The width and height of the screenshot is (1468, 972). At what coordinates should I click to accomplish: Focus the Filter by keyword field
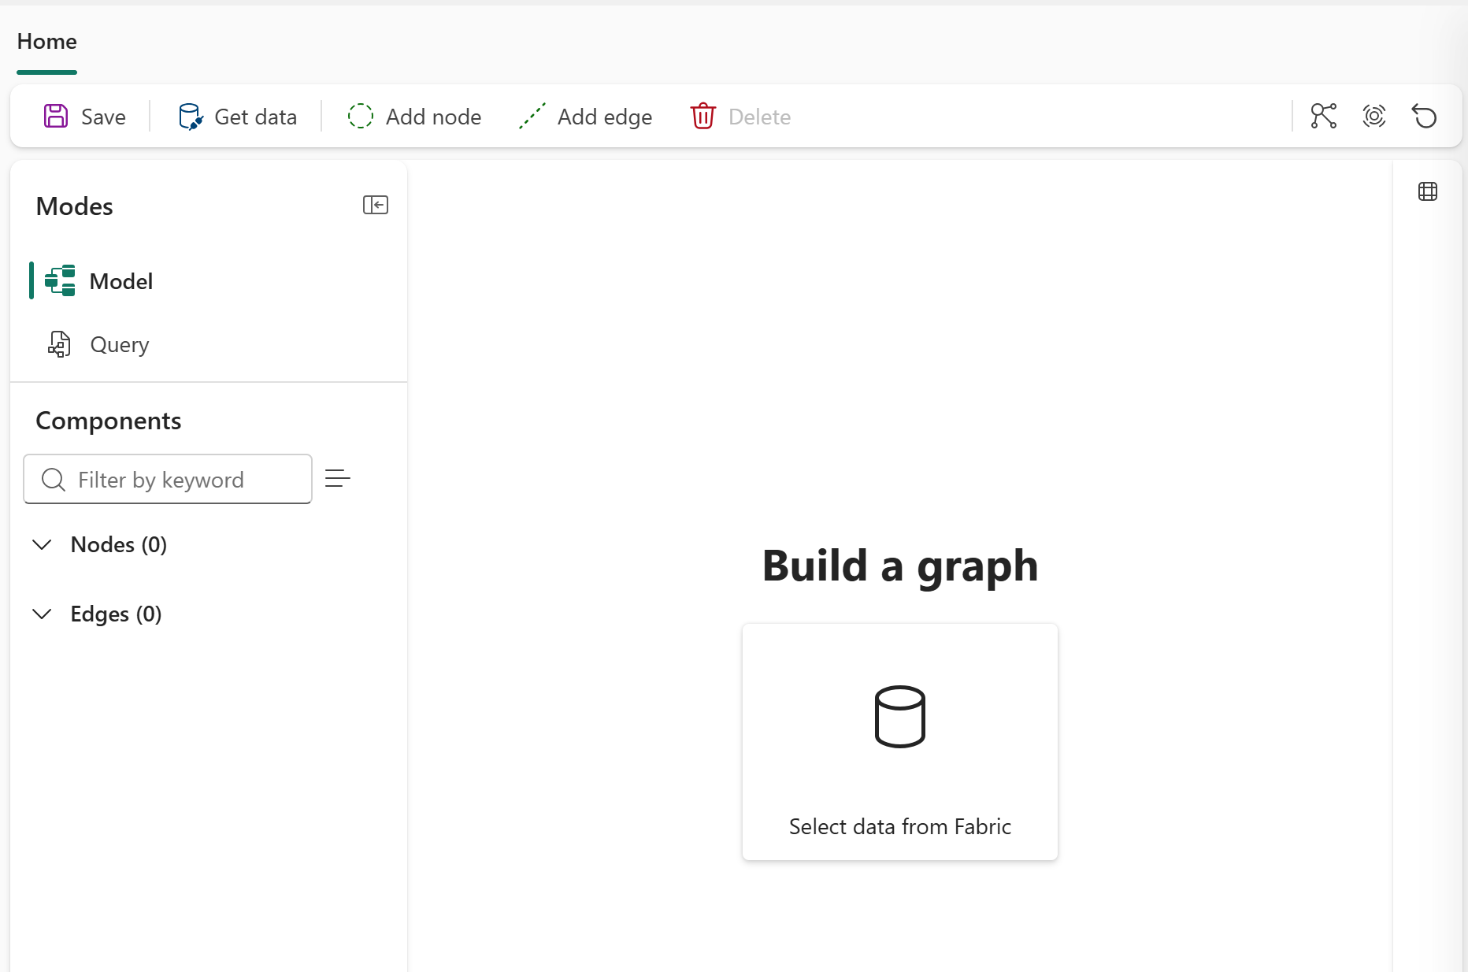(168, 479)
